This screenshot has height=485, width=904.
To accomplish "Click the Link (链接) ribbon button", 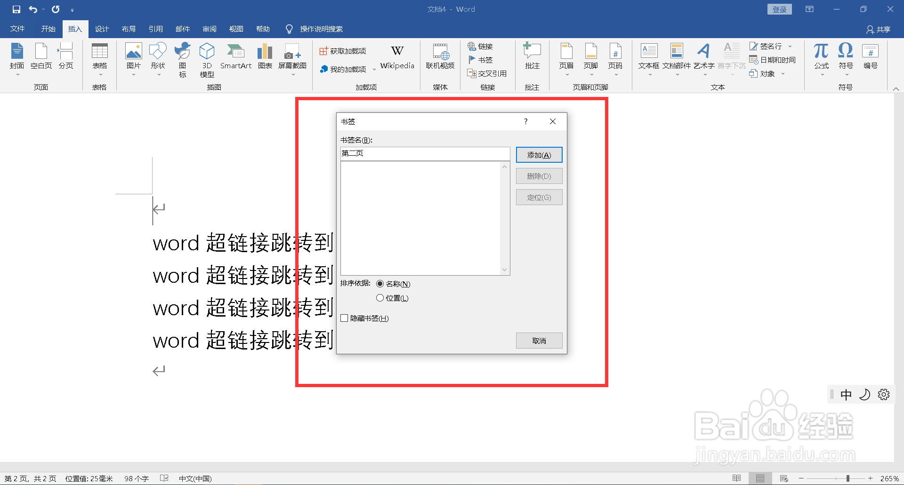I will [480, 46].
